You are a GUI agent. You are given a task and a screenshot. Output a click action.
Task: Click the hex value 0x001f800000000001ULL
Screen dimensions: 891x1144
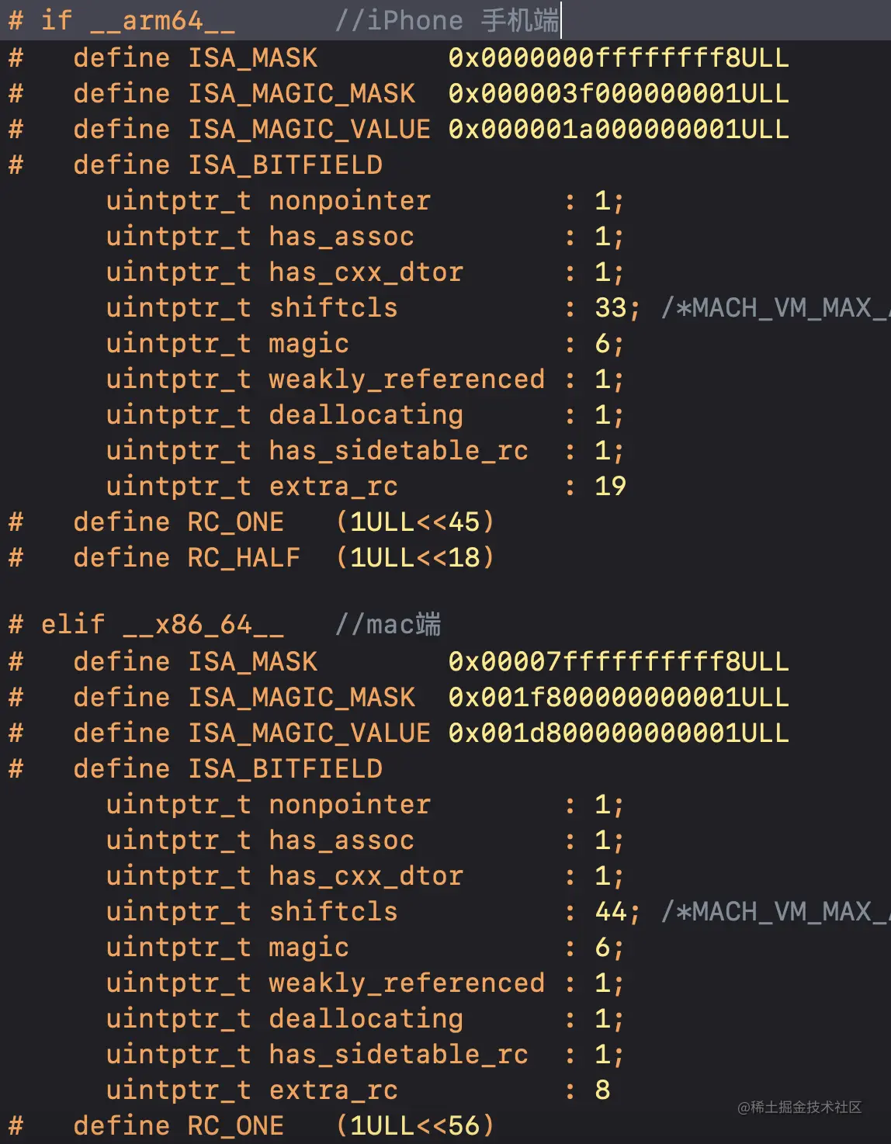[x=618, y=697]
